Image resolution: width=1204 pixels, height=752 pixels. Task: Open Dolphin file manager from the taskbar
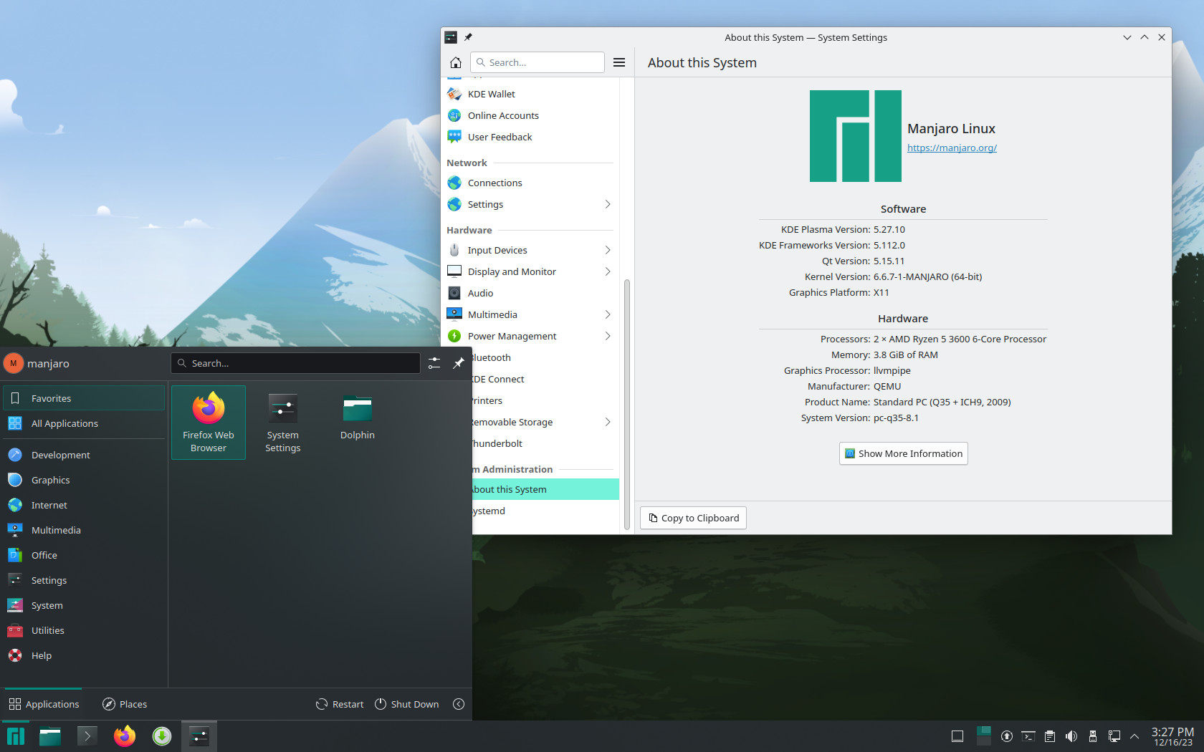[x=50, y=736]
